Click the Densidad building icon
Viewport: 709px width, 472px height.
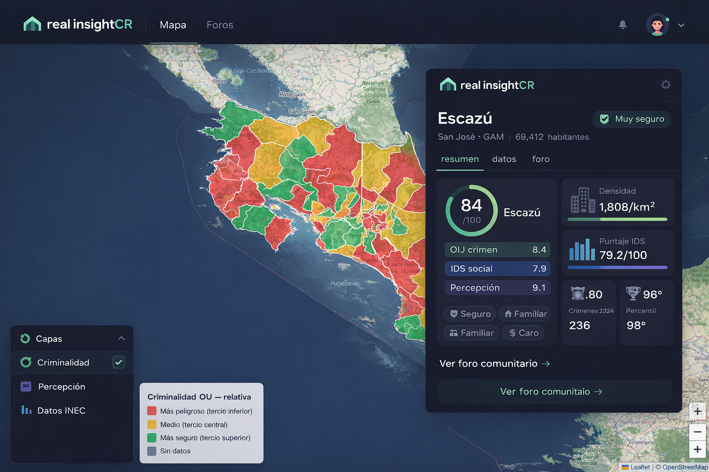582,201
